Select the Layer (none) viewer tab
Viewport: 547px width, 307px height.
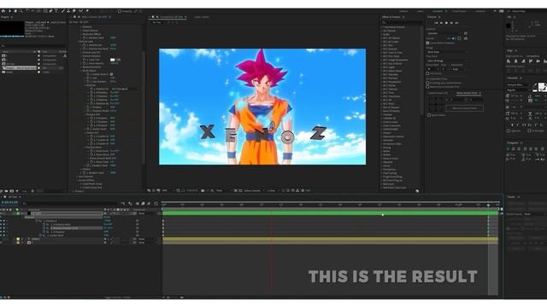point(202,17)
